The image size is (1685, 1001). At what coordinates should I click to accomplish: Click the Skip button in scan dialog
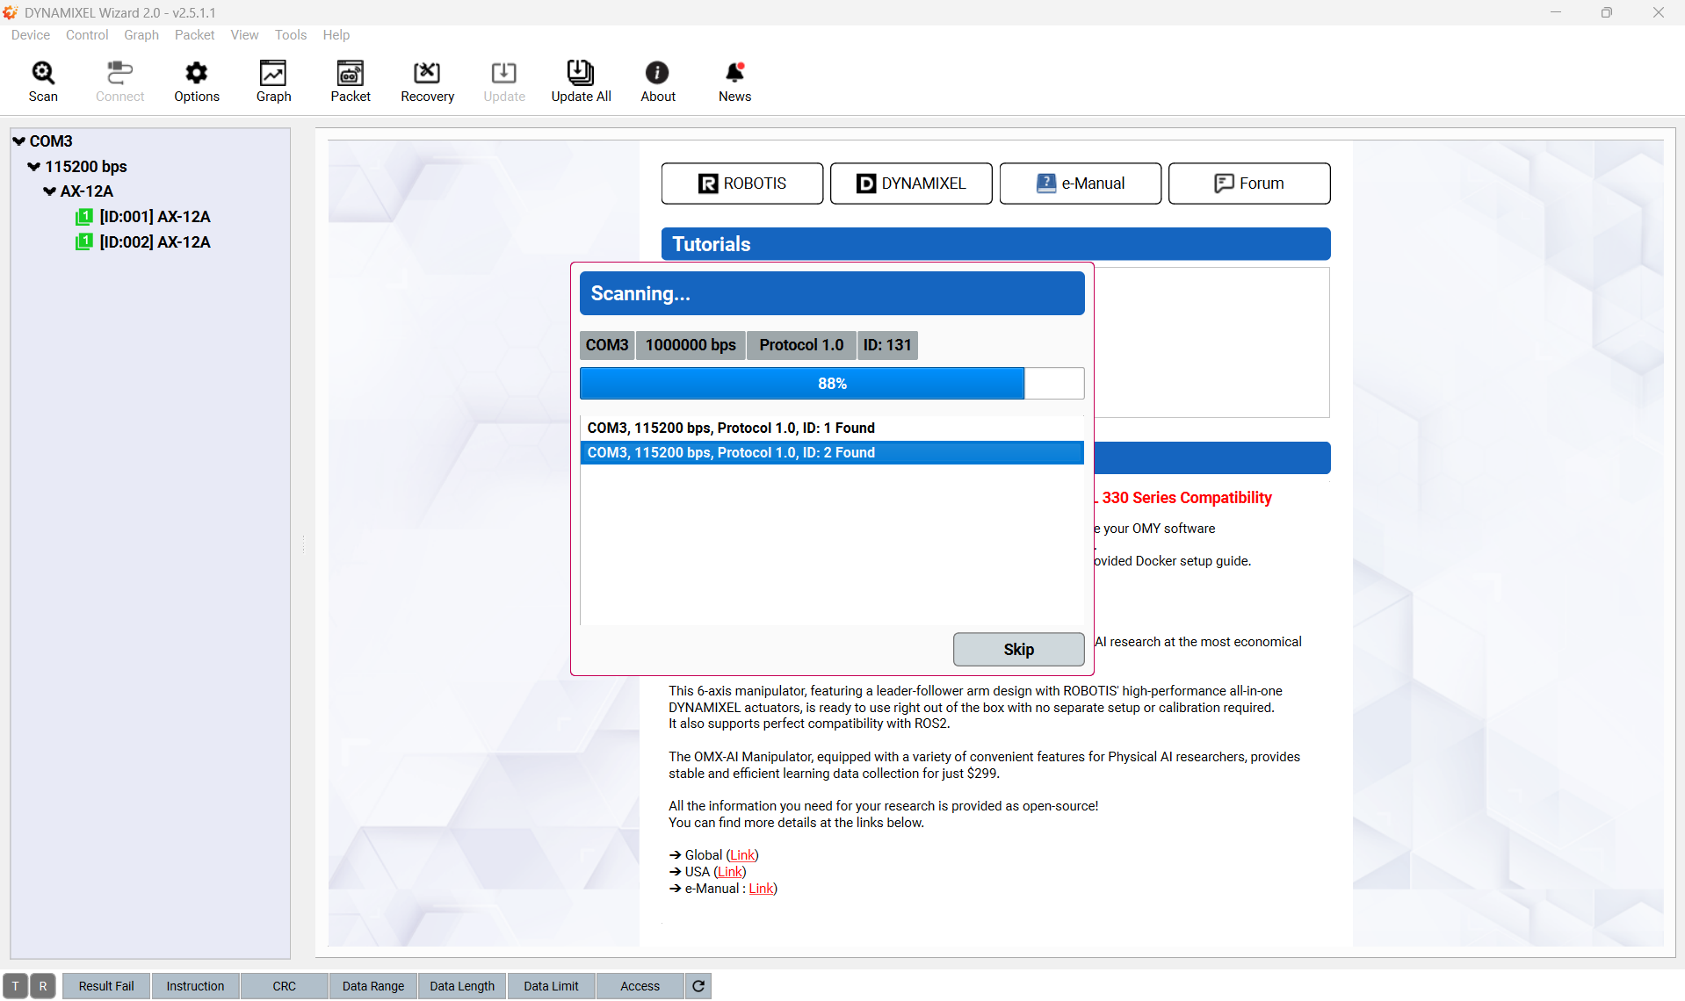pyautogui.click(x=1018, y=649)
